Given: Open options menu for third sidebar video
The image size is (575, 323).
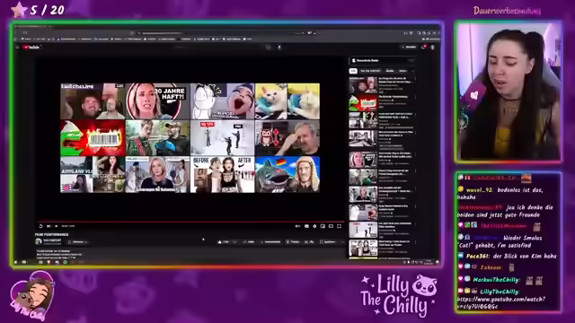Looking at the screenshot, I should pos(415,114).
